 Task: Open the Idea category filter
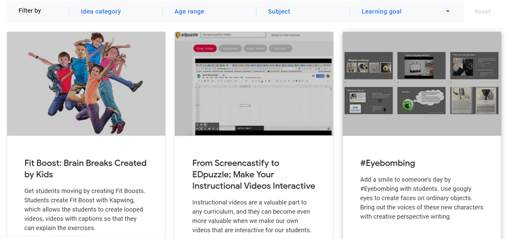click(x=101, y=11)
